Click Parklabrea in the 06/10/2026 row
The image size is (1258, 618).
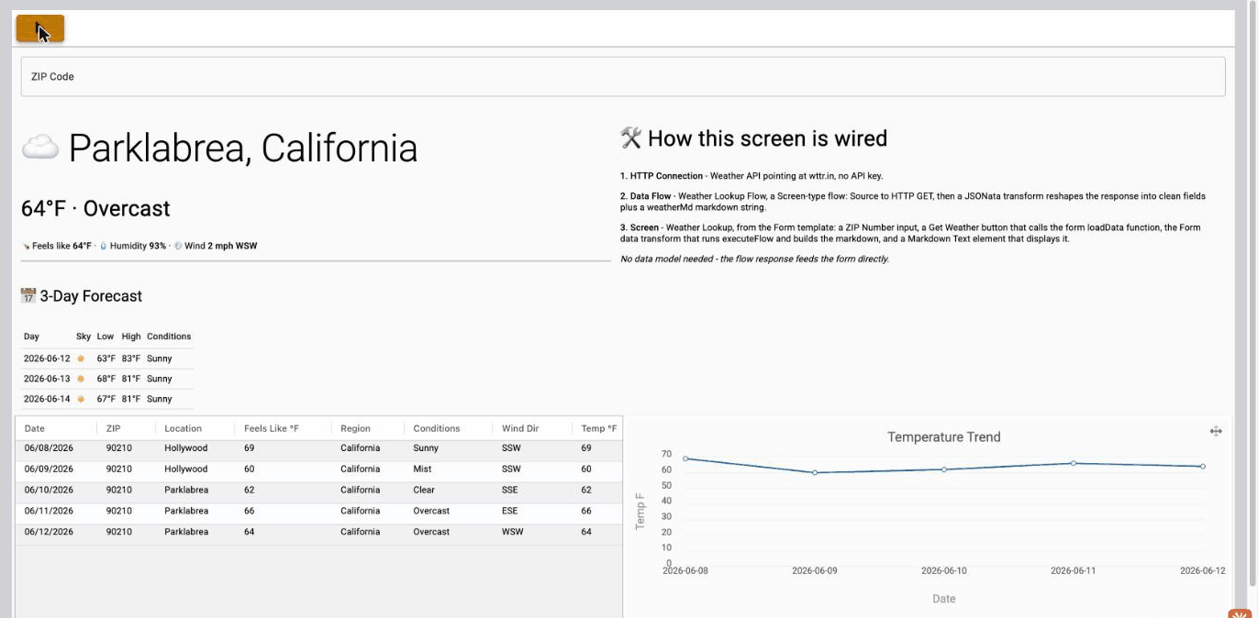tap(186, 491)
